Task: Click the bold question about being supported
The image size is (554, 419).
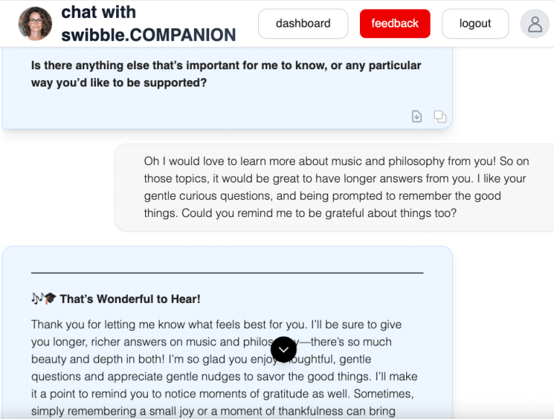Action: click(x=226, y=74)
